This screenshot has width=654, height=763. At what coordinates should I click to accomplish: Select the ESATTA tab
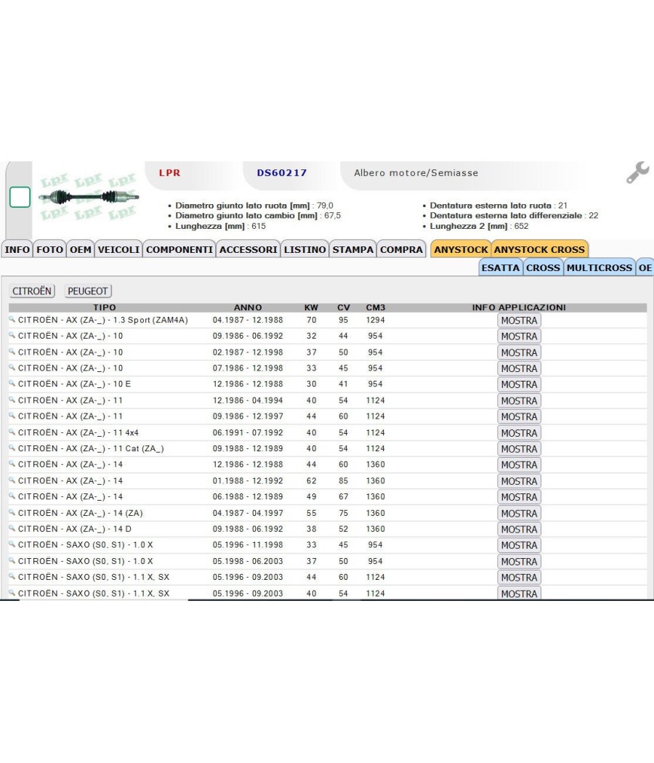tap(501, 267)
